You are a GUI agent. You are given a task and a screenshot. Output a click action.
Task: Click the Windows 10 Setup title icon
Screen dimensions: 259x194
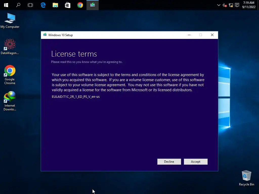(45, 35)
